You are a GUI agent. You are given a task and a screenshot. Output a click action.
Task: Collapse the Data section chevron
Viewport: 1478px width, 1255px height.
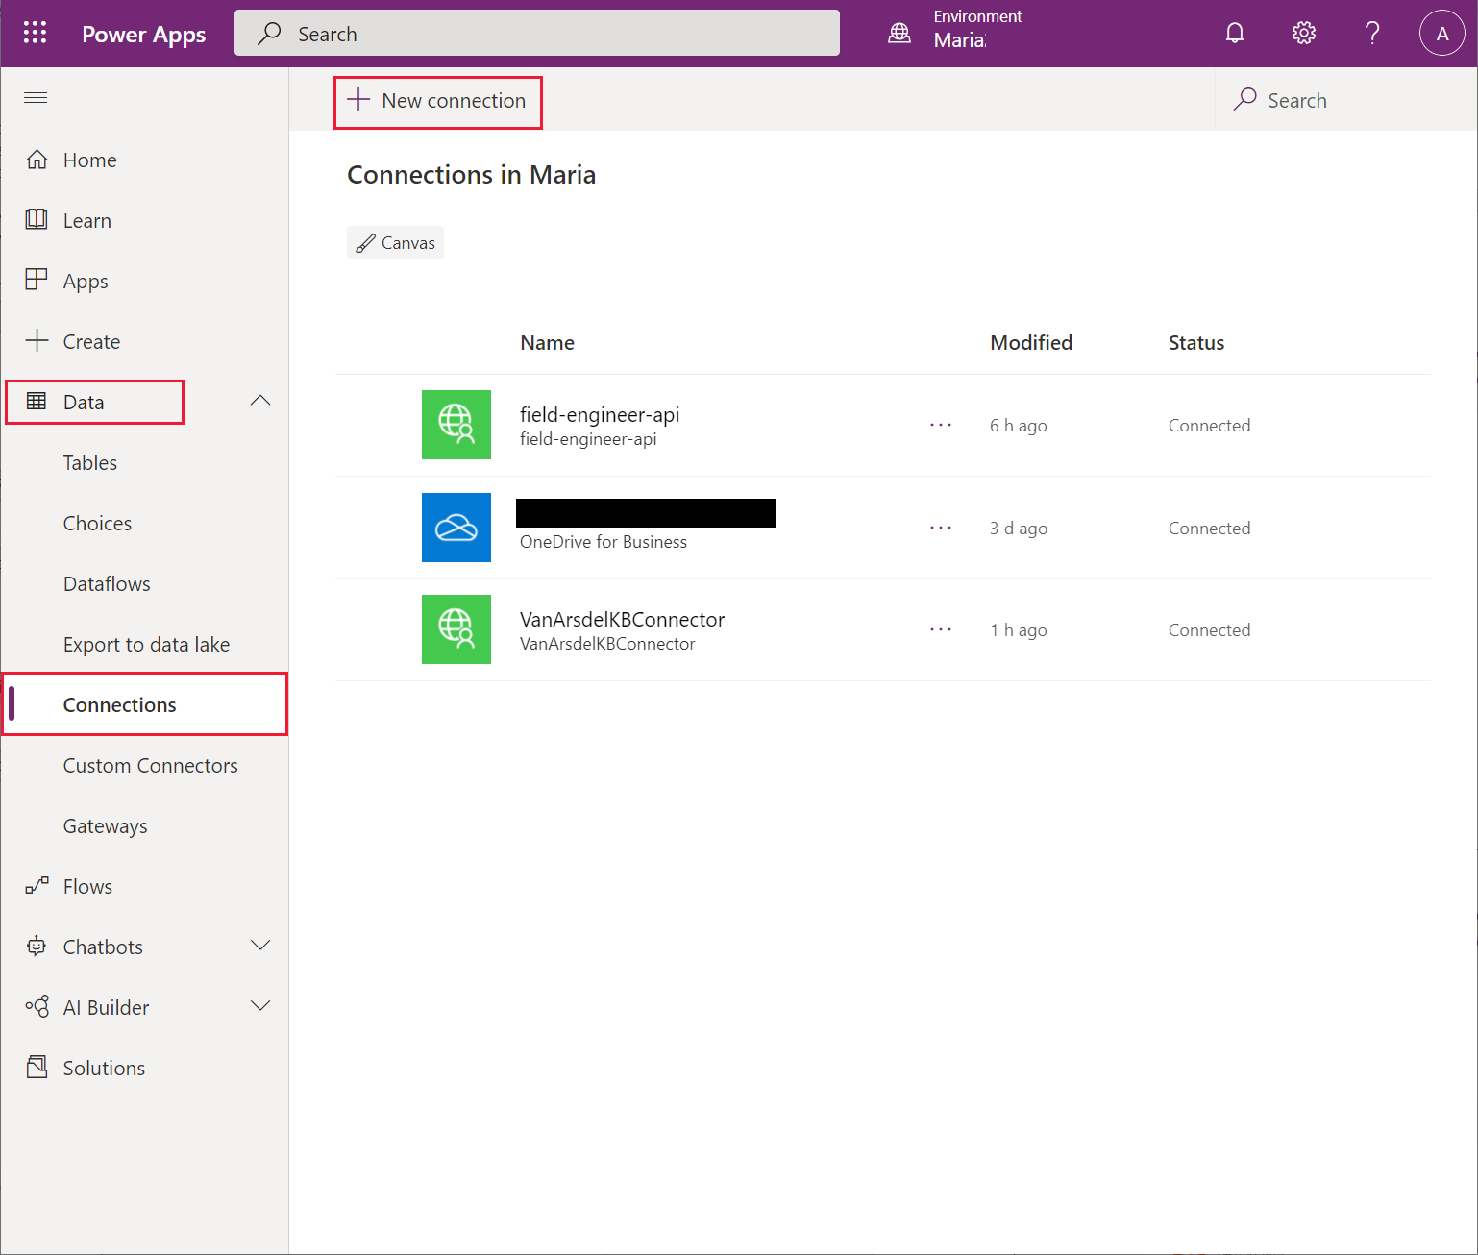[x=259, y=400]
